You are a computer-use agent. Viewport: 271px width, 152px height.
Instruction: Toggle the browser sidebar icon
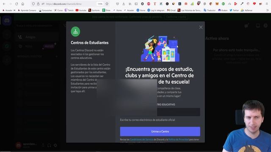tap(136, 4)
